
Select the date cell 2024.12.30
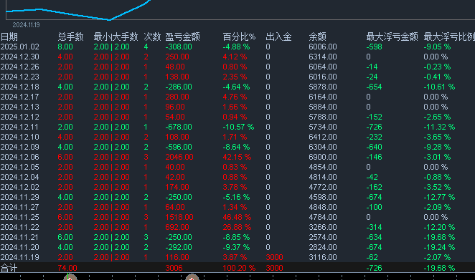(20, 57)
